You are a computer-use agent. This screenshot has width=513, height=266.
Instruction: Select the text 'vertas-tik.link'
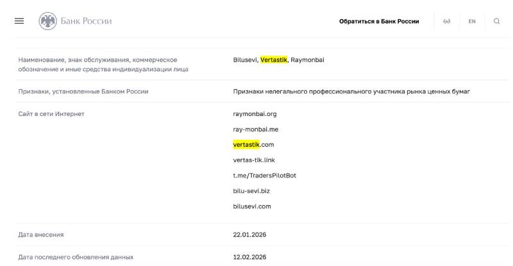click(254, 160)
